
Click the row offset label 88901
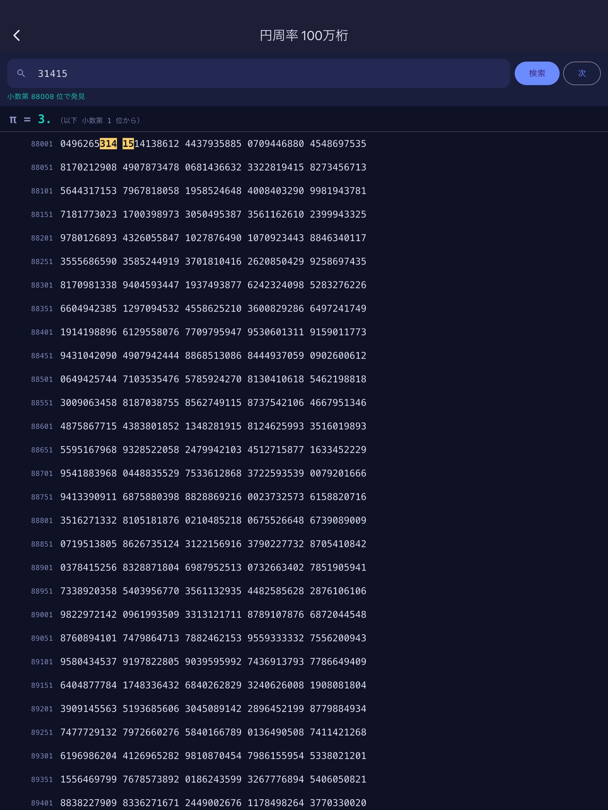click(42, 568)
